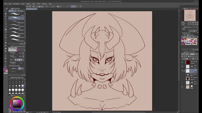Image resolution: width=202 pixels, height=113 pixels.
Task: Select the first anti-aliasing option
Action: pos(15,60)
